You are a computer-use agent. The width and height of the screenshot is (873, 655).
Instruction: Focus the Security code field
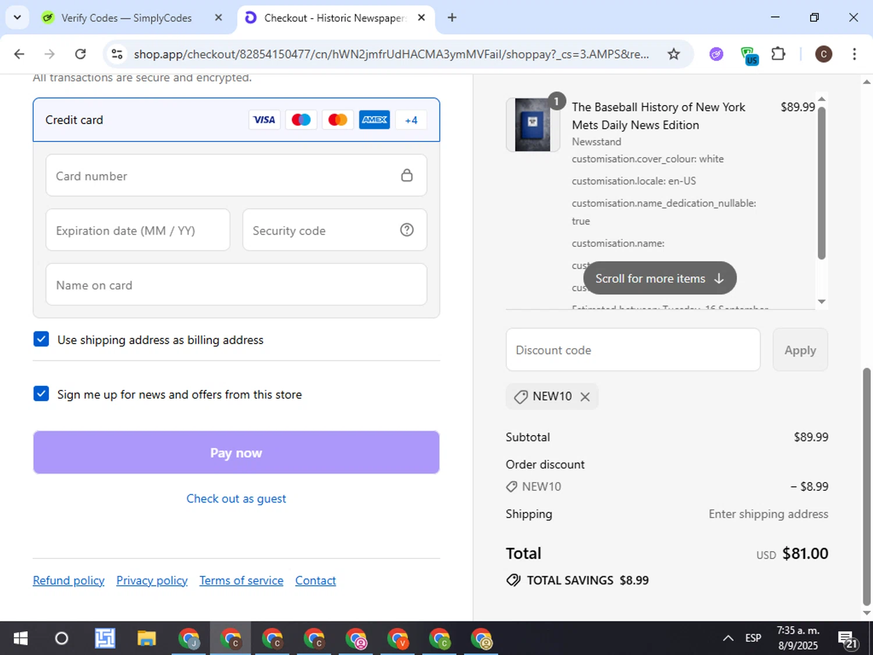pos(335,230)
